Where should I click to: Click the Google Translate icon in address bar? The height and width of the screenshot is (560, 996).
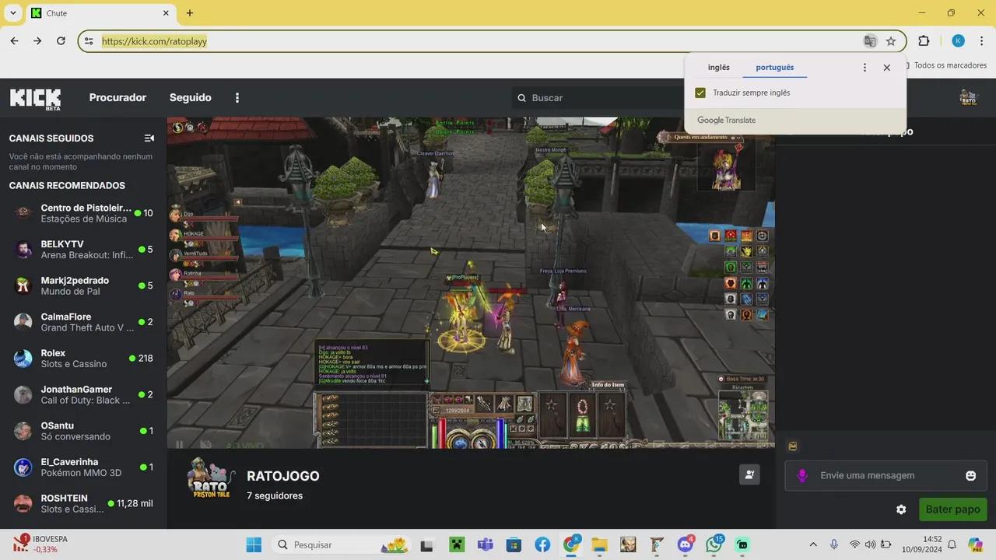tap(870, 41)
